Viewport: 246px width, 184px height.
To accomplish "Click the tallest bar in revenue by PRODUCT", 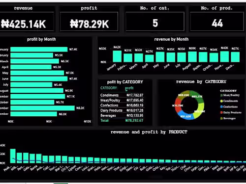I will pos(13,156).
